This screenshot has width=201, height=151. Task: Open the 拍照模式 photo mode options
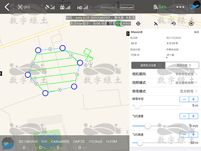pyautogui.click(x=165, y=83)
